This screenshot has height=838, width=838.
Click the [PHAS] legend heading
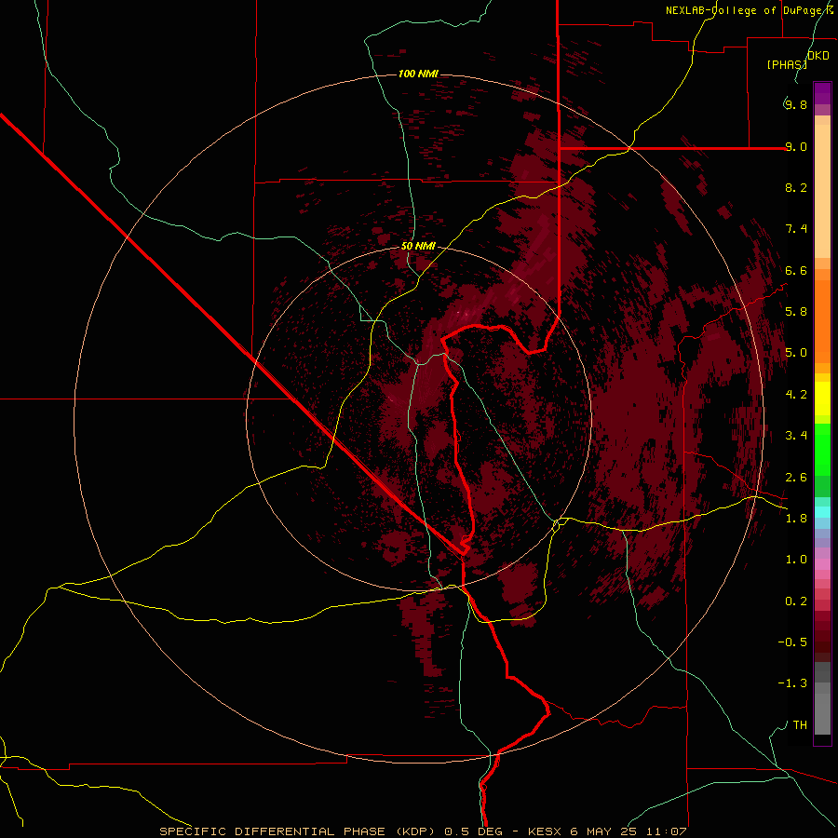[787, 65]
